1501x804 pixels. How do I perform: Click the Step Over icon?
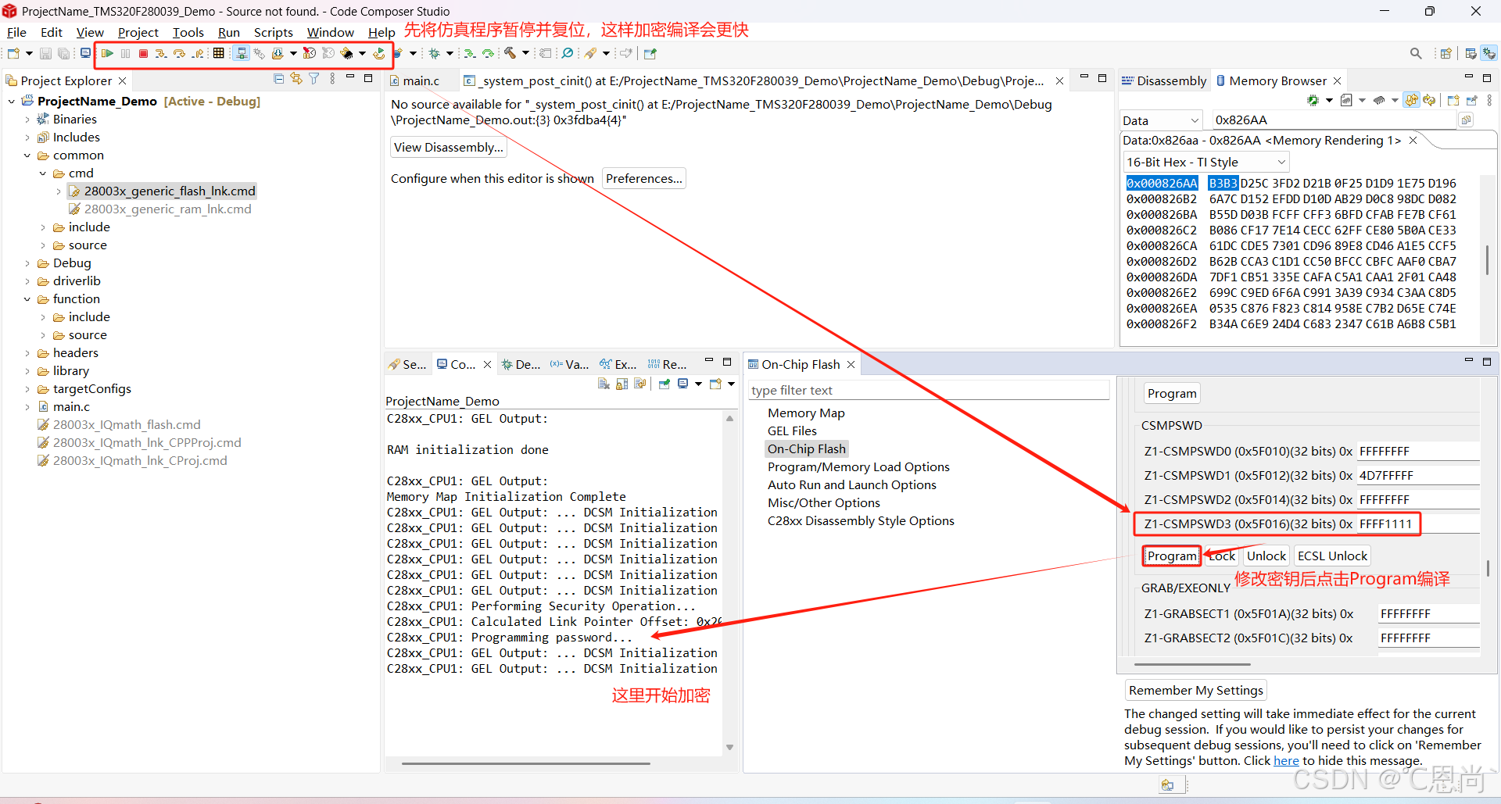click(x=180, y=54)
